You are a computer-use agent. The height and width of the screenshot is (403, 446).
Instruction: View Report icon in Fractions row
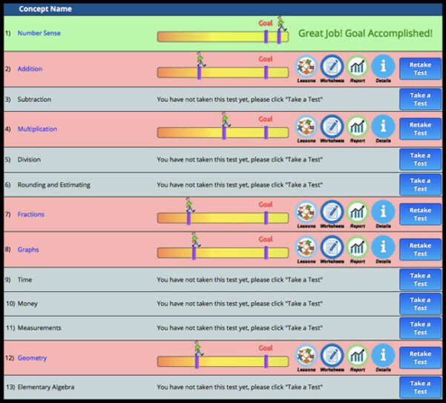click(358, 212)
